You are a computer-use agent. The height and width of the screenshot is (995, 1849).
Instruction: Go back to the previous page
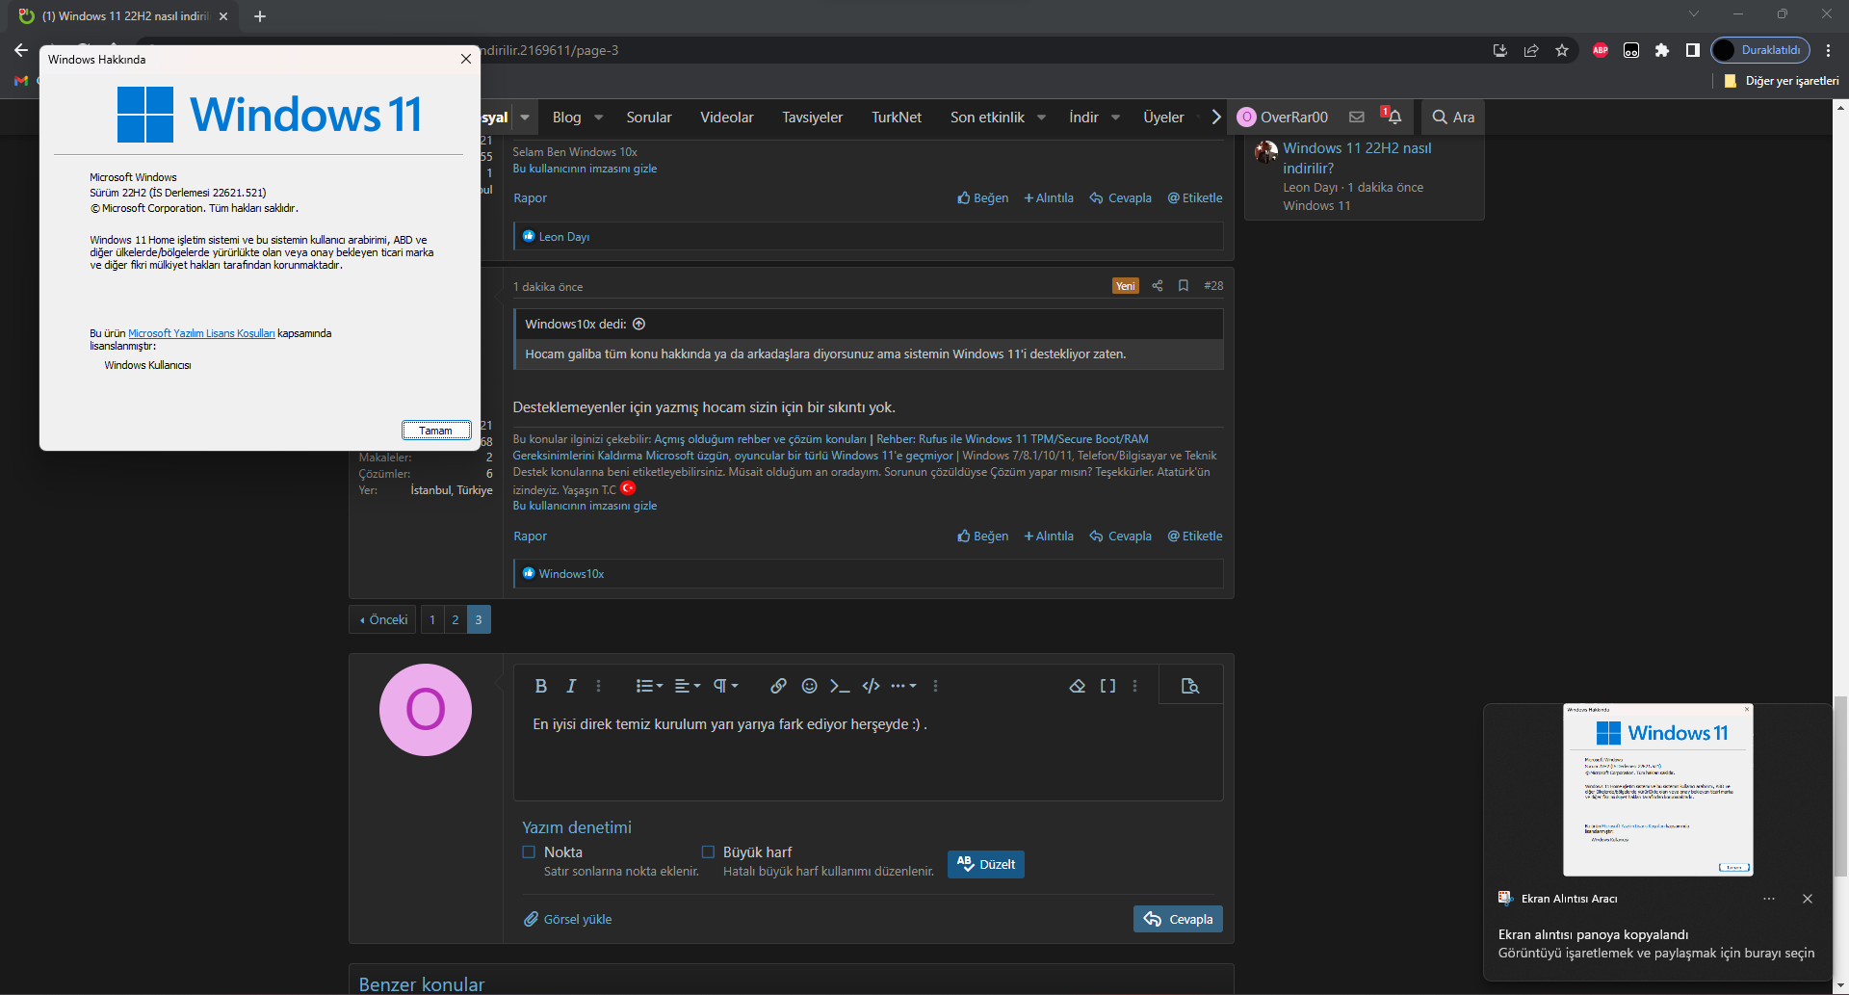[x=21, y=50]
